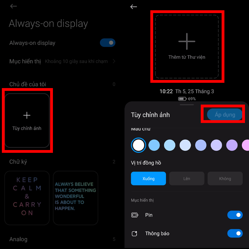Turn off the Thông báo toggle
The height and width of the screenshot is (249, 249).
[235, 233]
